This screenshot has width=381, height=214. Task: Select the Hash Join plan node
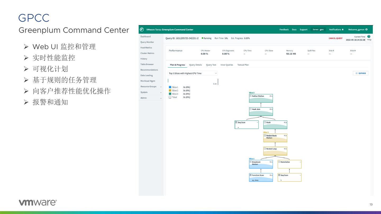261,111
